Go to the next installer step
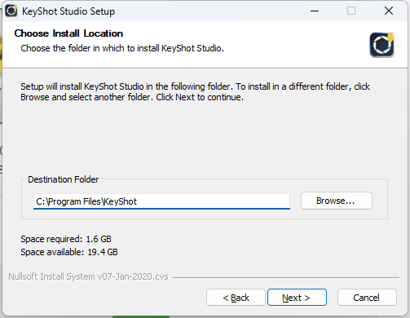The height and width of the screenshot is (318, 410). coord(297,298)
